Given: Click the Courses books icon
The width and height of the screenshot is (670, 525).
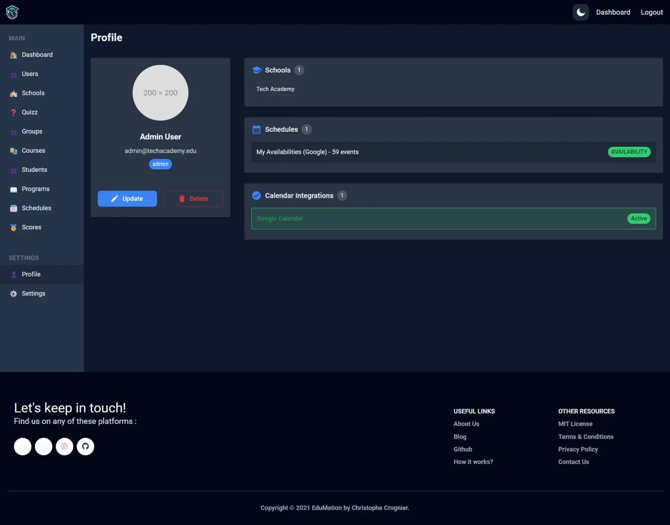Looking at the screenshot, I should tap(13, 151).
